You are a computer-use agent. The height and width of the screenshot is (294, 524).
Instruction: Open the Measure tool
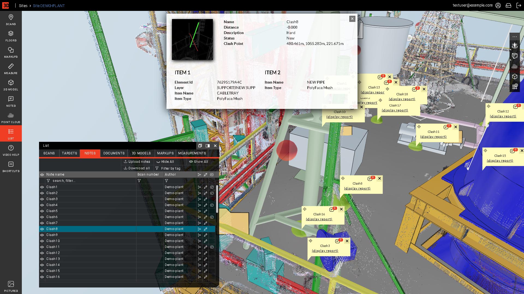pos(11,69)
